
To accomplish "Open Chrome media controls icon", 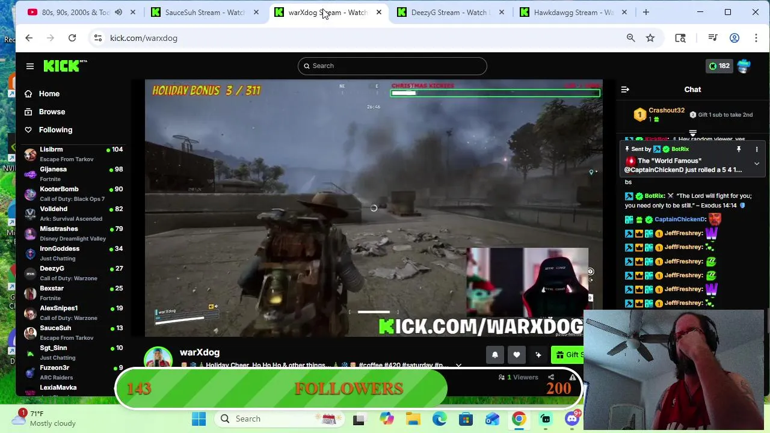I will pos(713,38).
